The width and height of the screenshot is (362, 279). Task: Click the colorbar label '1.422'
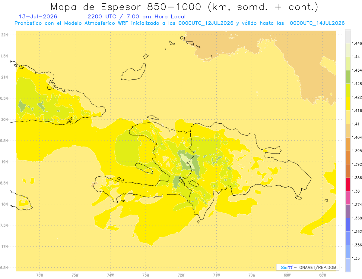click(x=357, y=97)
